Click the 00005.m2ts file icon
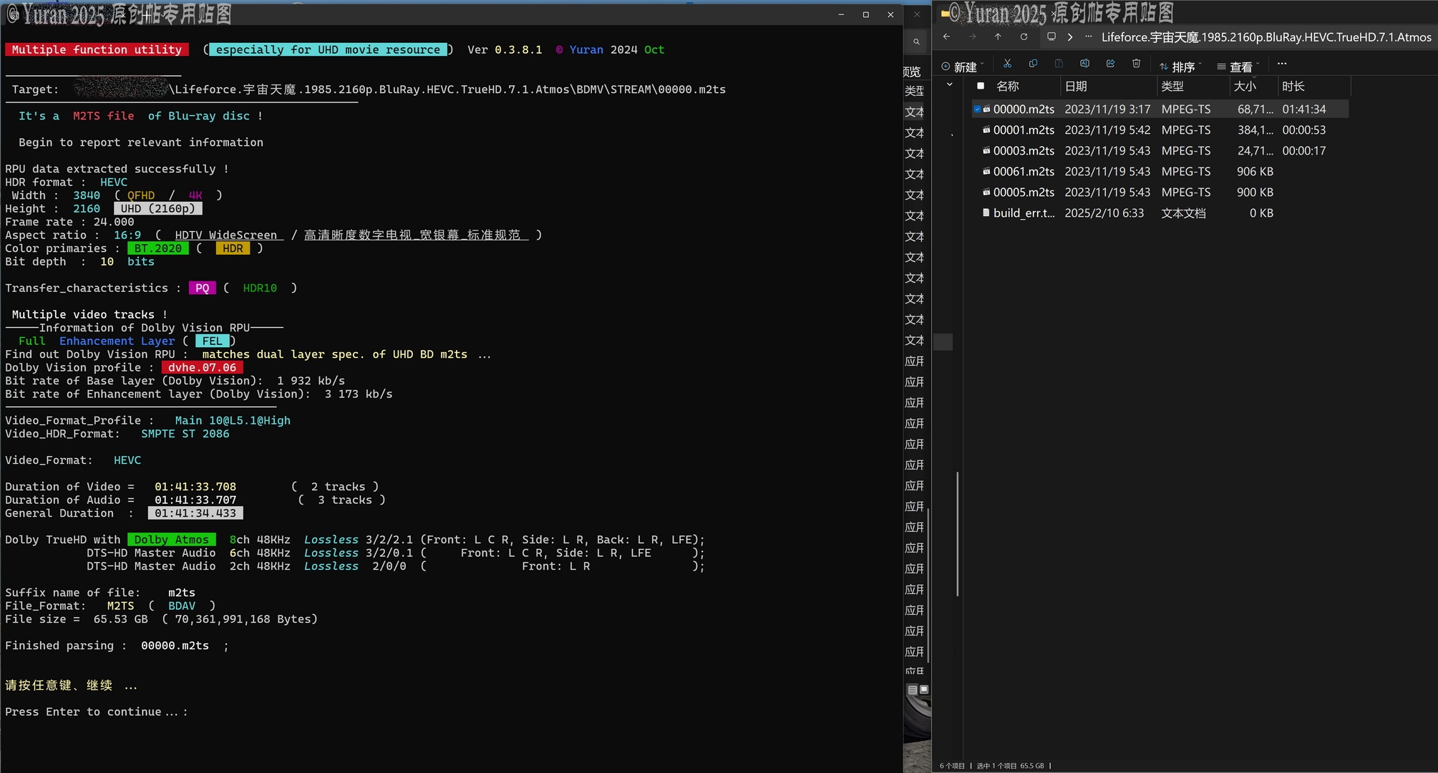Image resolution: width=1438 pixels, height=773 pixels. click(x=986, y=192)
